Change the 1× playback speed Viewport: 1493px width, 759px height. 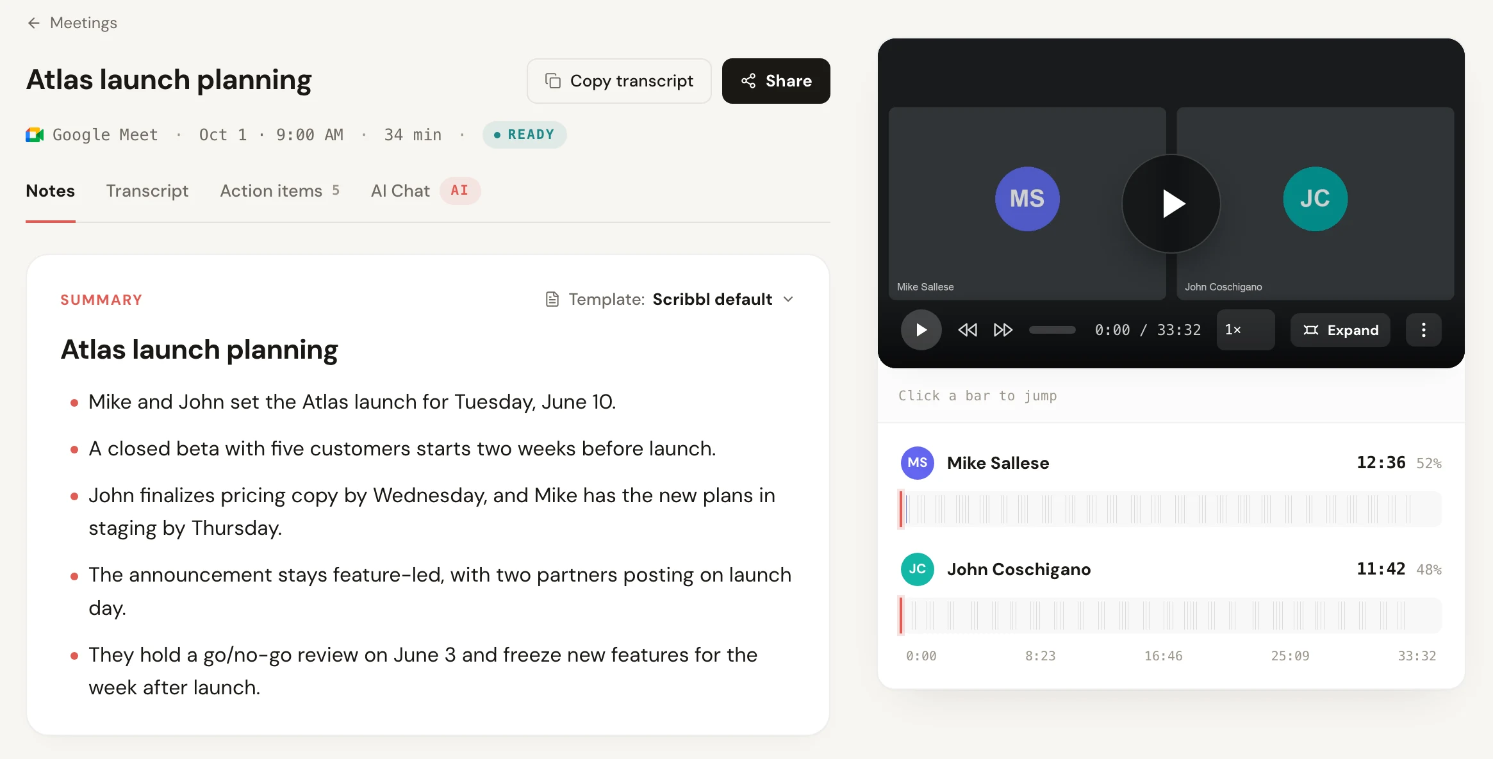click(1246, 330)
